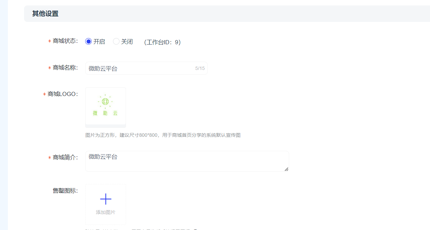Click the 商城LOGO field label
The width and height of the screenshot is (430, 230).
coord(62,94)
